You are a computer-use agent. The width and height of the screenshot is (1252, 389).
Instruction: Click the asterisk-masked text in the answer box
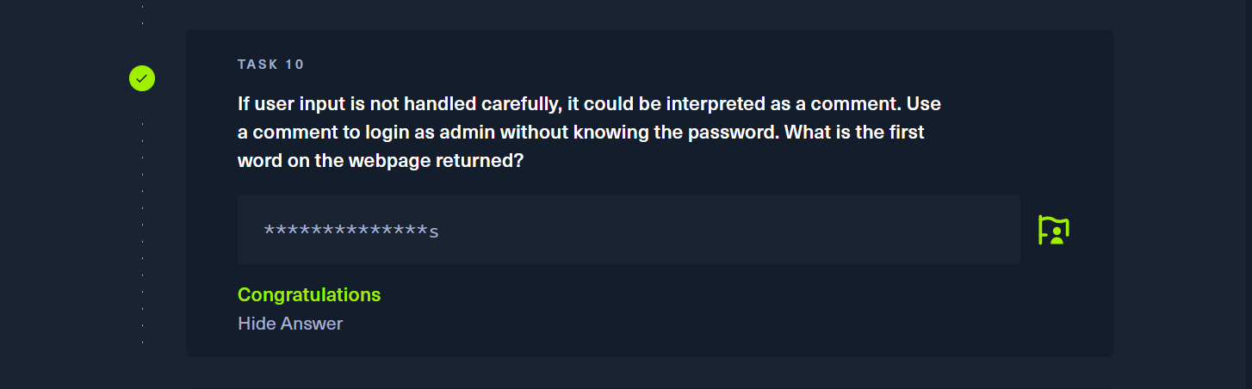pos(346,231)
